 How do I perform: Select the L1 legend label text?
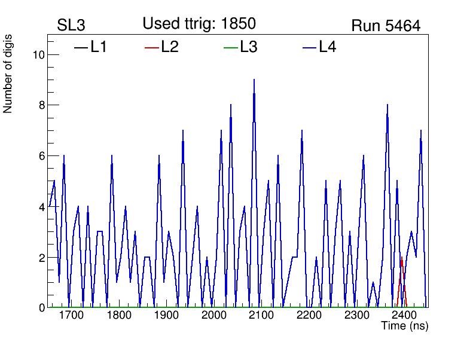point(99,47)
